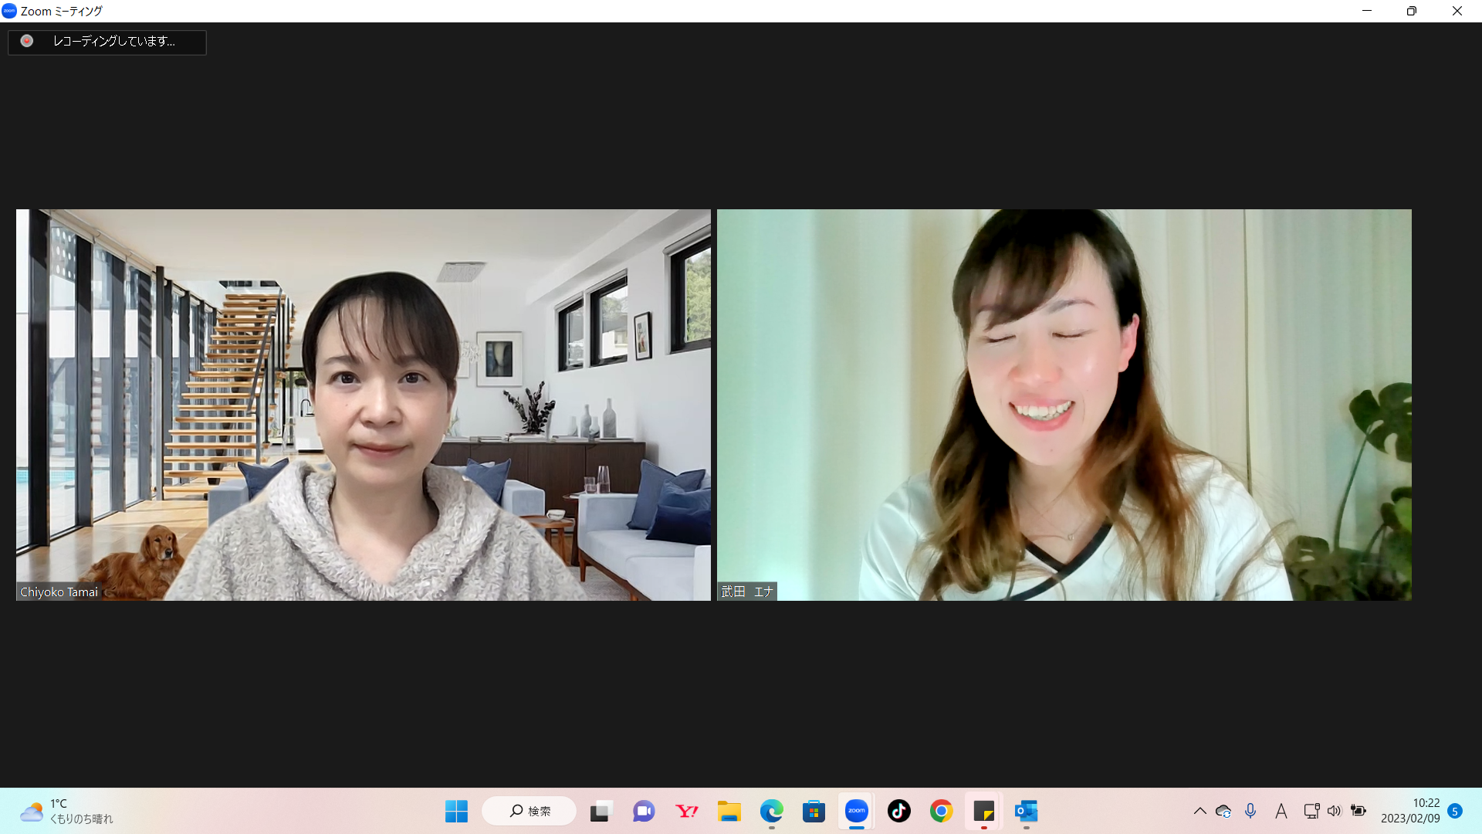Select Chiyoko Tamai's video tile
1482x834 pixels.
tap(364, 405)
